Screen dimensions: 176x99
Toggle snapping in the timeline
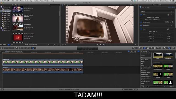pyautogui.click(x=139, y=51)
